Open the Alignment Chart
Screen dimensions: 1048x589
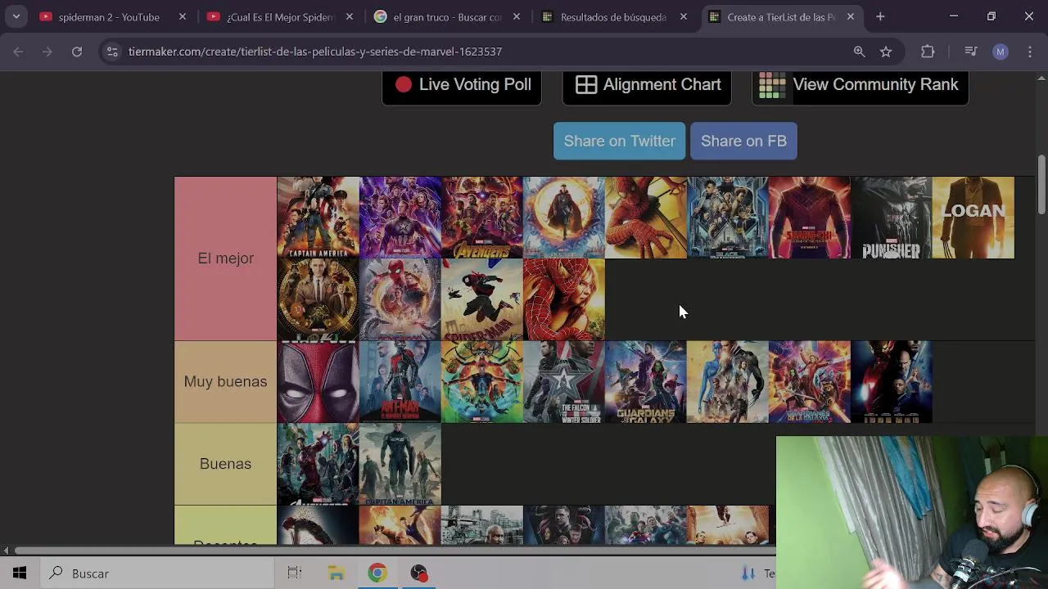point(647,85)
